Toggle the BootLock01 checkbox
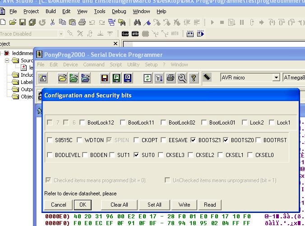 (x=204, y=123)
